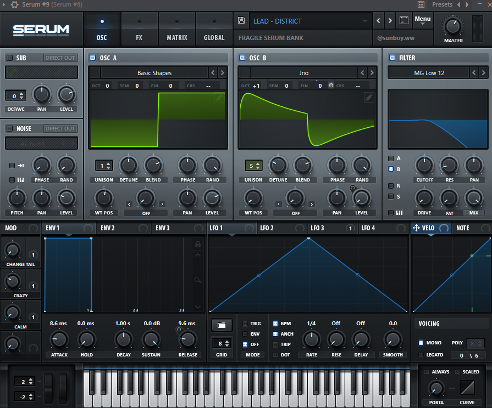Toggle the FILTER enable switch

tap(392, 58)
